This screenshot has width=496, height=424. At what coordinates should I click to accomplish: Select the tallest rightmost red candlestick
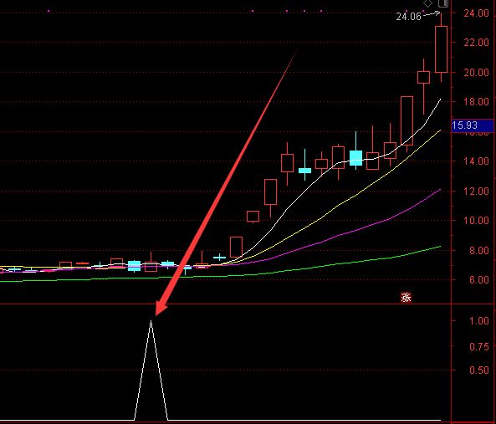point(441,49)
